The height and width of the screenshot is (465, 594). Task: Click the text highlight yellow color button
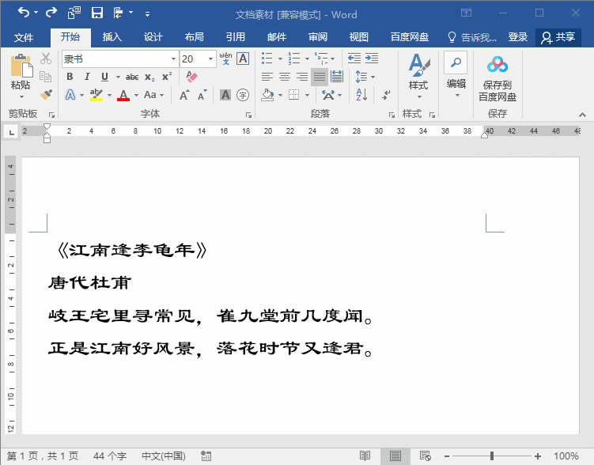[x=96, y=95]
